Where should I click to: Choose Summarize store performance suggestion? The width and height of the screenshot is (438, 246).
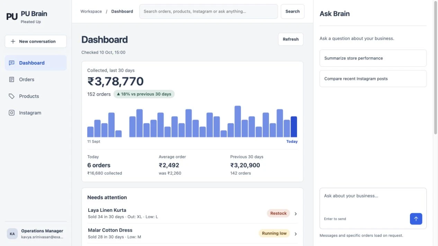pos(373,58)
